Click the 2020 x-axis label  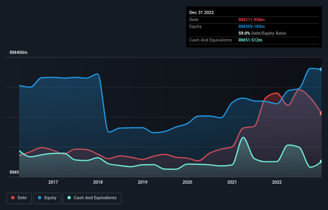tap(187, 182)
